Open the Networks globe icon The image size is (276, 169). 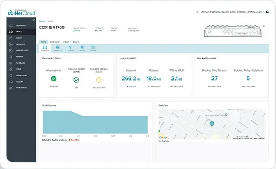11,44
